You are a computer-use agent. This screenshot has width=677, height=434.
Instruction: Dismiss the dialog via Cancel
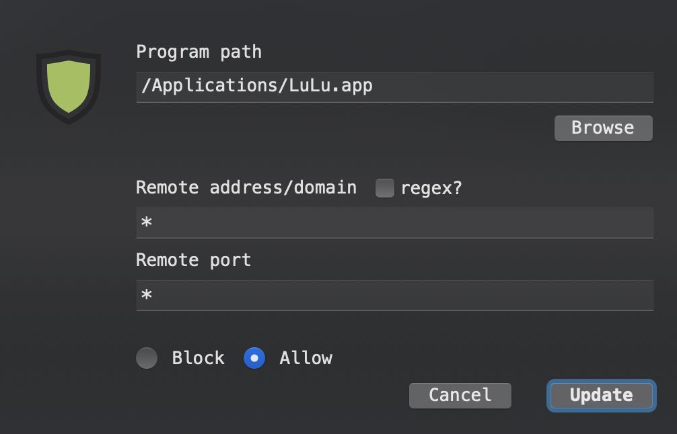(460, 396)
